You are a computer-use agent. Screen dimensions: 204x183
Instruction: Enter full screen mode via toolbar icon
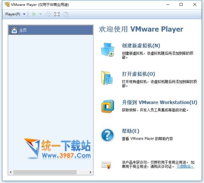coord(57,14)
